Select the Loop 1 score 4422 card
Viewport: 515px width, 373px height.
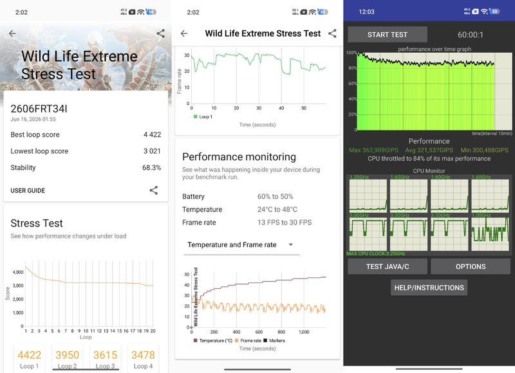(x=30, y=359)
